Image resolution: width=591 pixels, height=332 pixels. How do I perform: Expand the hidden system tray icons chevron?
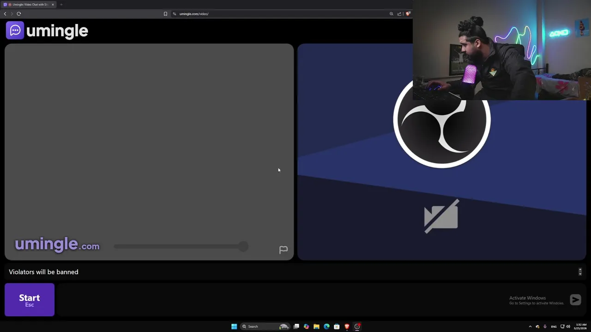[x=530, y=326]
